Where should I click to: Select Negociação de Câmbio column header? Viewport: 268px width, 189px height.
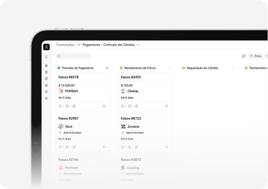[x=203, y=68]
